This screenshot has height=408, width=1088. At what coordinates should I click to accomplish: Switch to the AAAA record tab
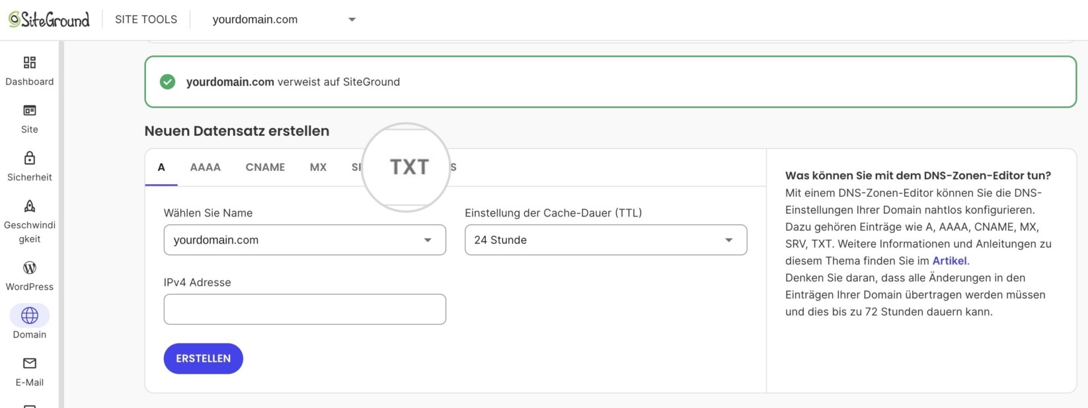click(206, 167)
